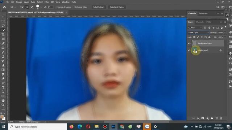The height and width of the screenshot is (130, 232).
Task: Open the File menu
Action: (7, 2)
